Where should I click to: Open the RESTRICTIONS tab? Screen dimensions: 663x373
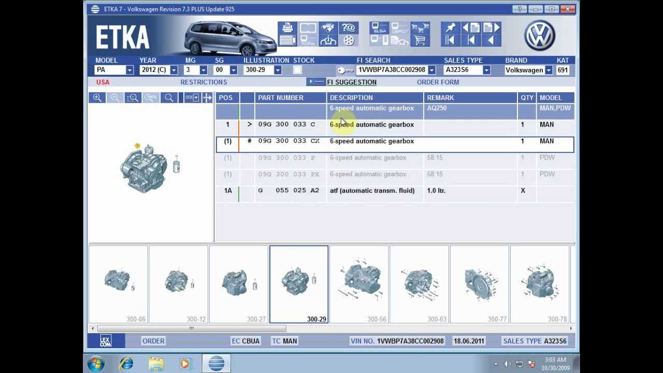tap(204, 82)
